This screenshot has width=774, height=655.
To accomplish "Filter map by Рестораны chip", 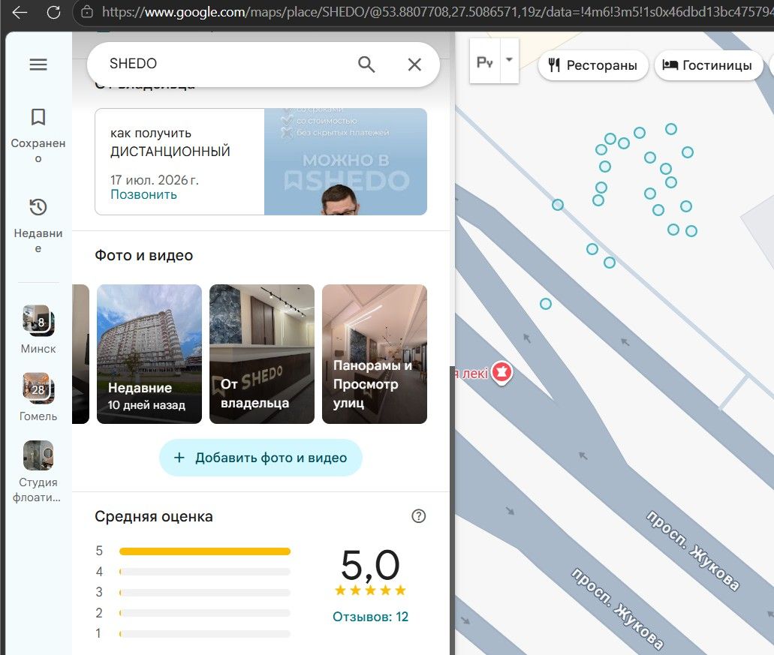I will [593, 65].
